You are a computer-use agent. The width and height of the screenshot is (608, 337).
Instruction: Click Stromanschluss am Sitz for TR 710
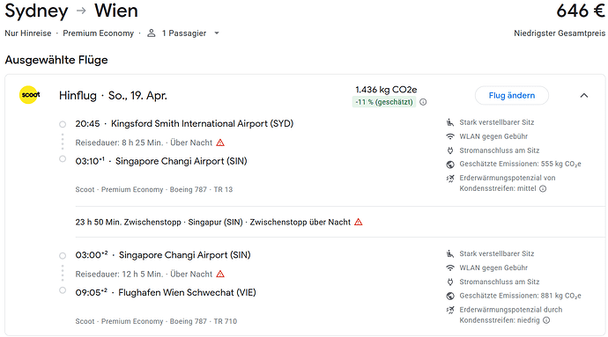click(x=500, y=282)
